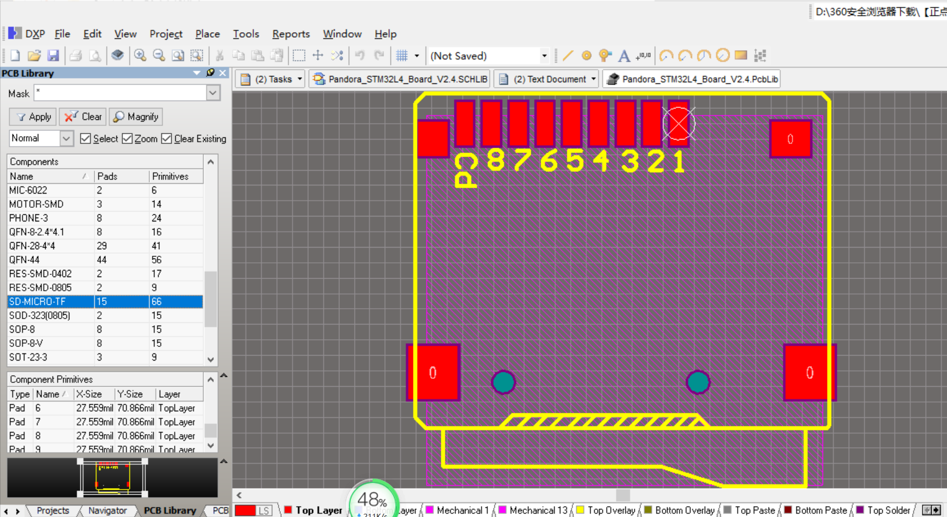Click the move selection cross icon
Viewport: 947px width, 517px height.
(318, 56)
